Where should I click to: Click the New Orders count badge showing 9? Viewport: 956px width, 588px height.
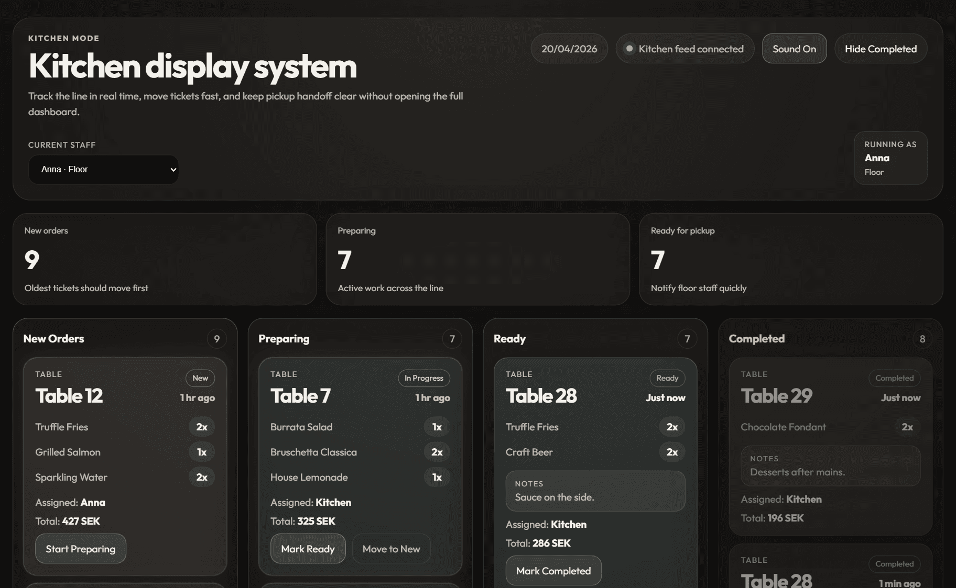click(x=216, y=338)
